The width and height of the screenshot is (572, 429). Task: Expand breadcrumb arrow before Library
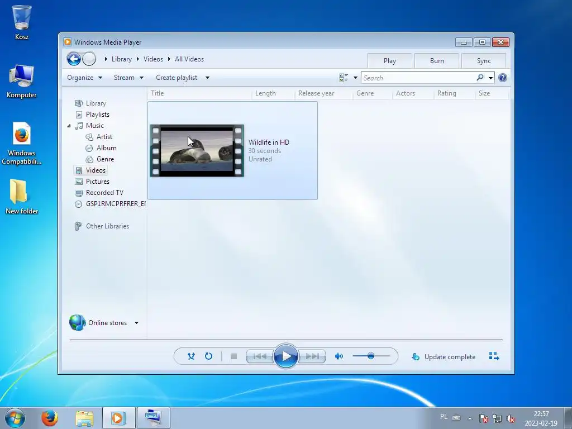coord(106,59)
